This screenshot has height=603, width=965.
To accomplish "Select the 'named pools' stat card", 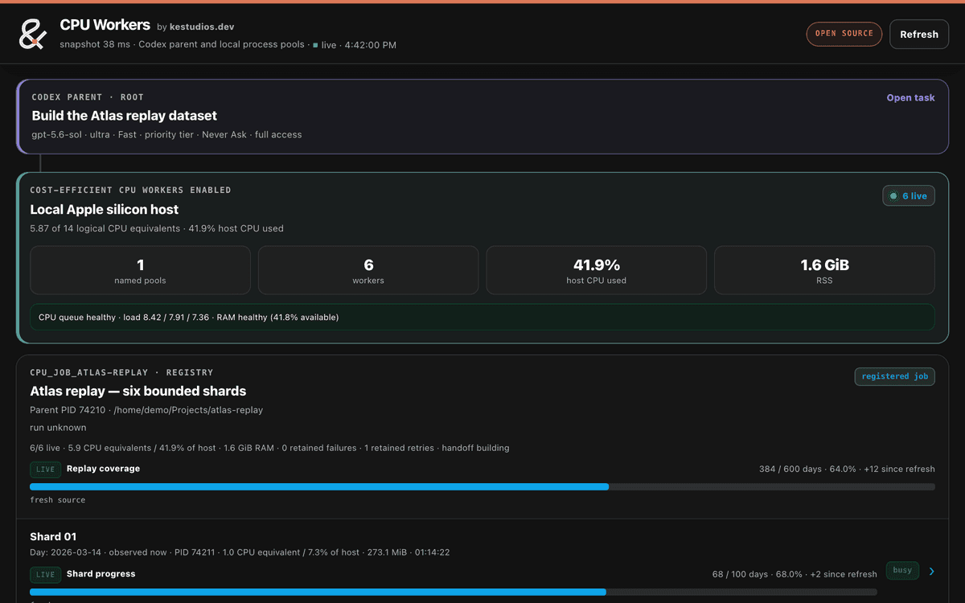I will coord(140,270).
